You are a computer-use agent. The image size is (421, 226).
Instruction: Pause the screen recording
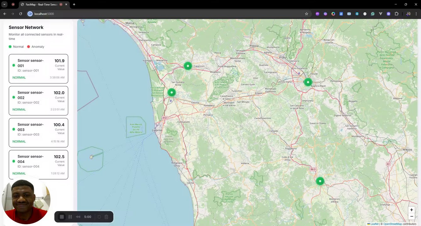pyautogui.click(x=70, y=217)
